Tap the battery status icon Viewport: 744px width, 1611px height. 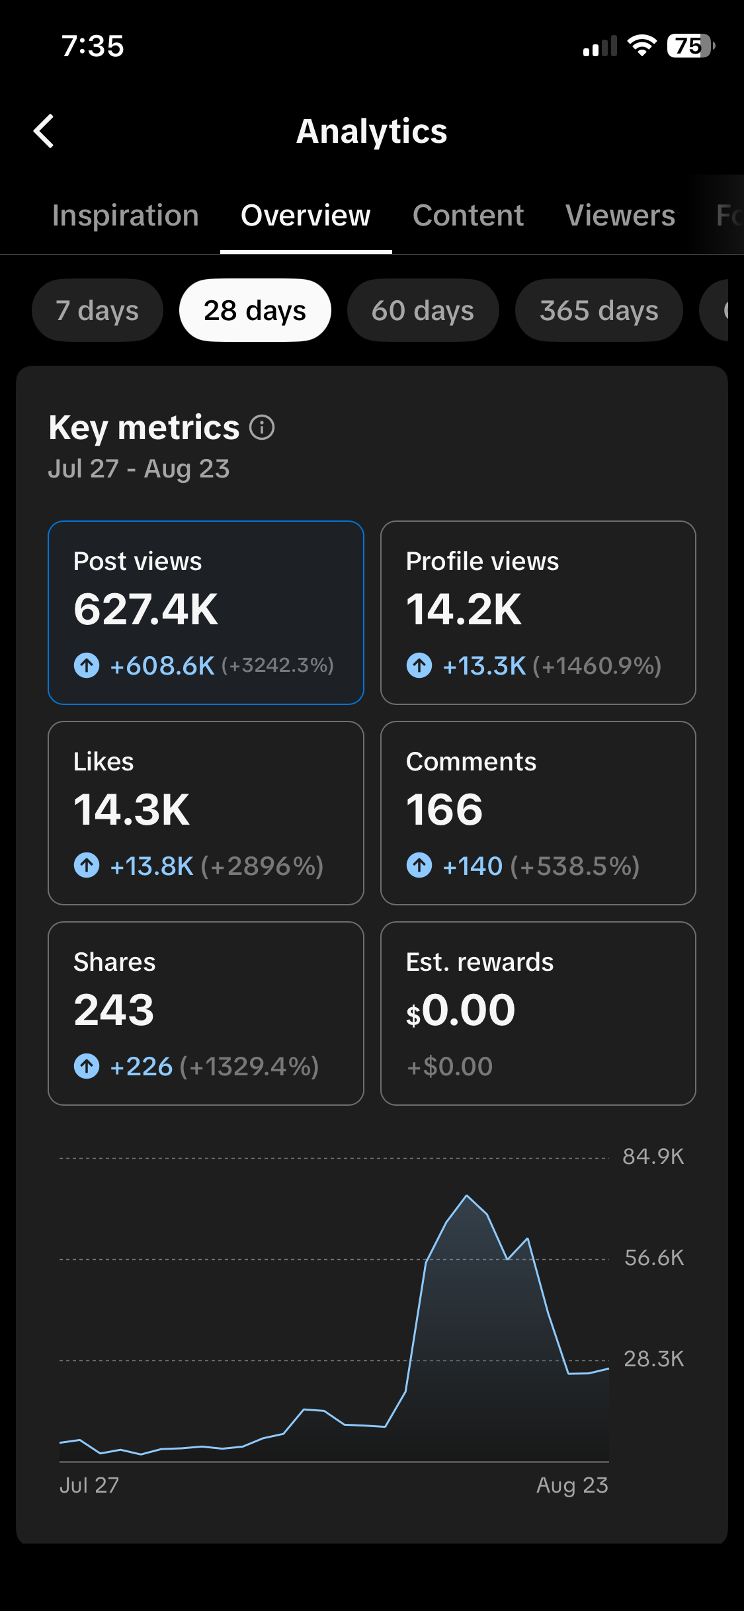[690, 46]
